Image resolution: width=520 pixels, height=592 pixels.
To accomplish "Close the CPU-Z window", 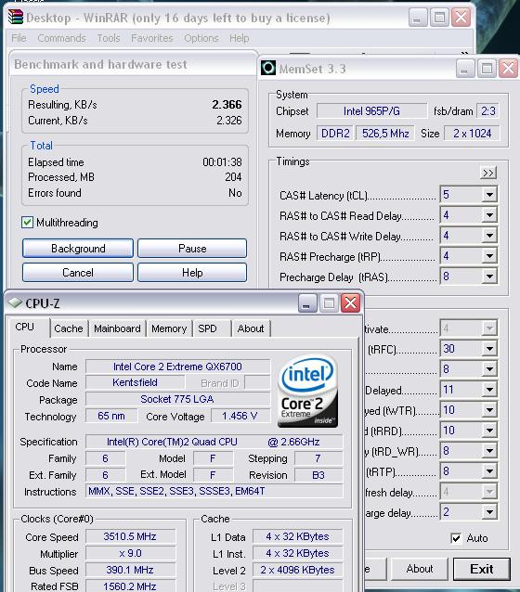I will [350, 302].
